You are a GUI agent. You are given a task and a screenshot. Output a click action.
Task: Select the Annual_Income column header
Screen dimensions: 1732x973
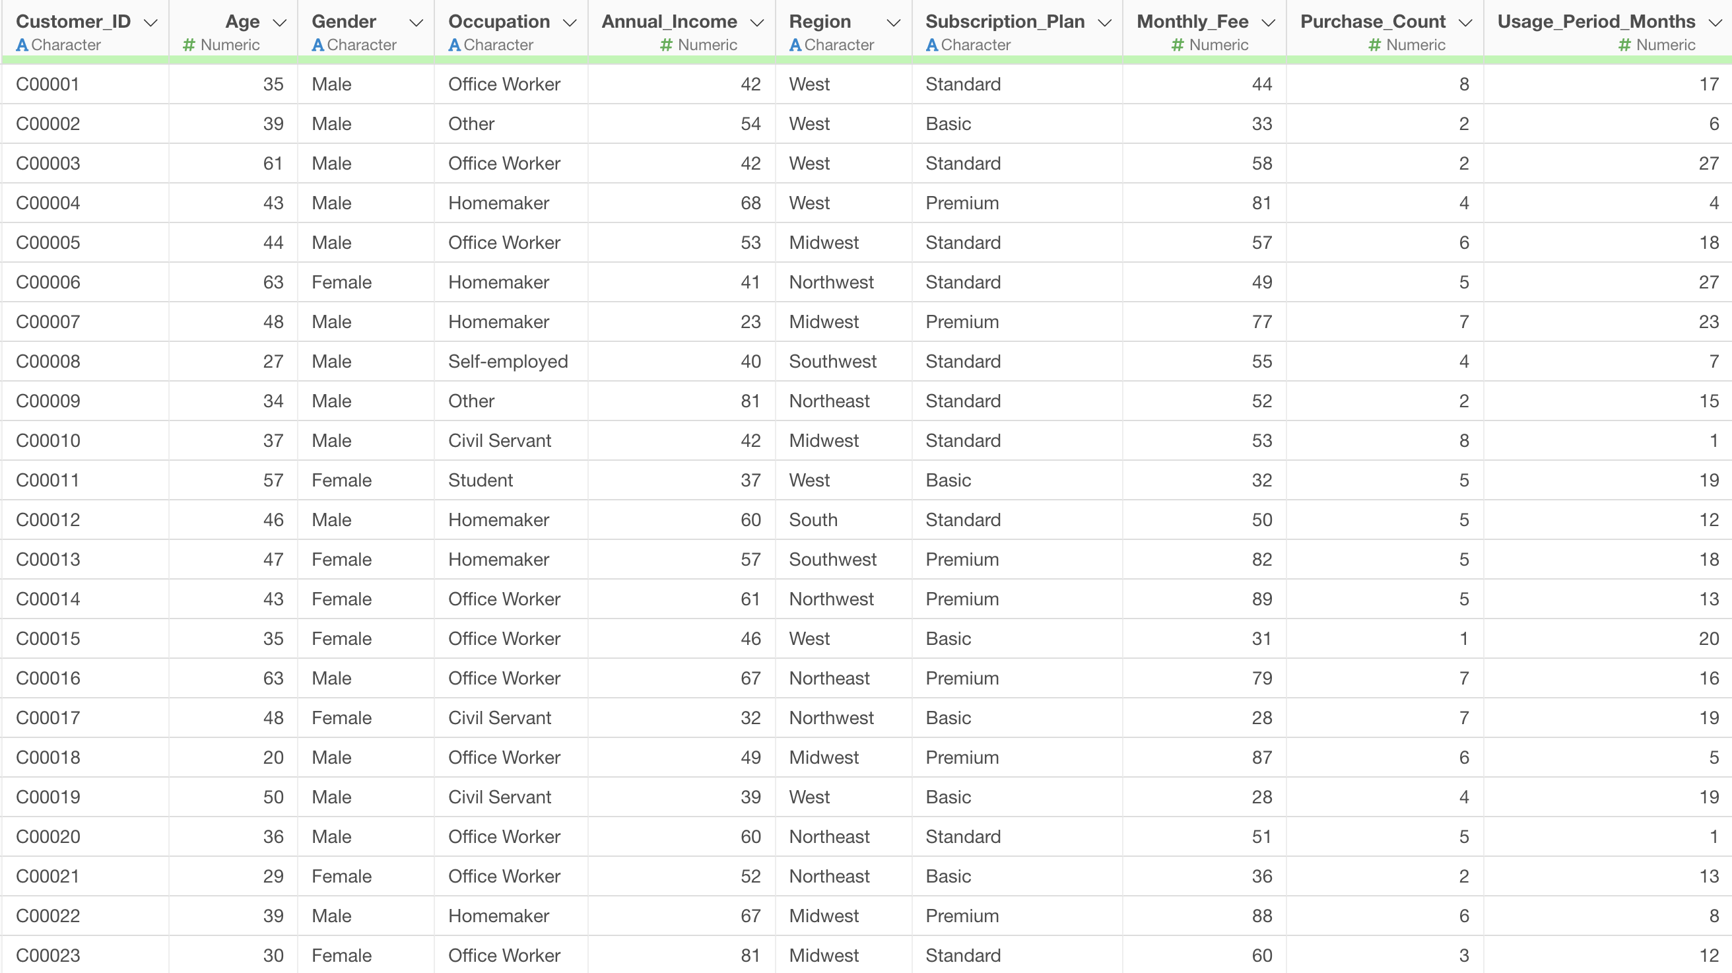tap(669, 22)
